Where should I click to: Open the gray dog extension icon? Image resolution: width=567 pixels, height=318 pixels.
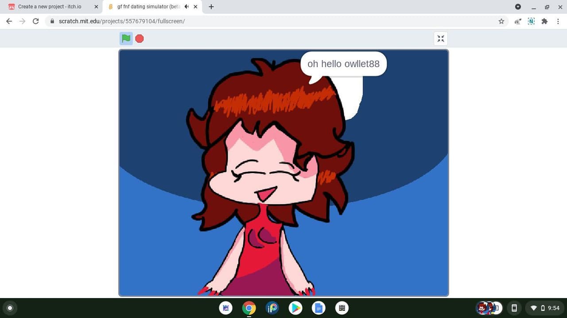tap(517, 21)
